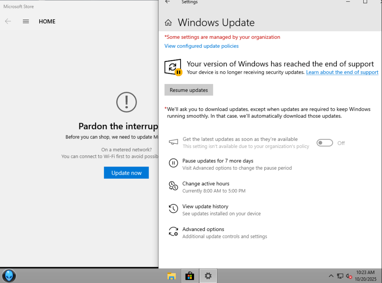The image size is (382, 283).
Task: Click 'Visit Advanced options to change' text
Action: 237,168
